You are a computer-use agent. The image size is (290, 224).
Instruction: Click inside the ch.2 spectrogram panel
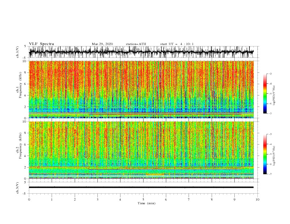141,150
